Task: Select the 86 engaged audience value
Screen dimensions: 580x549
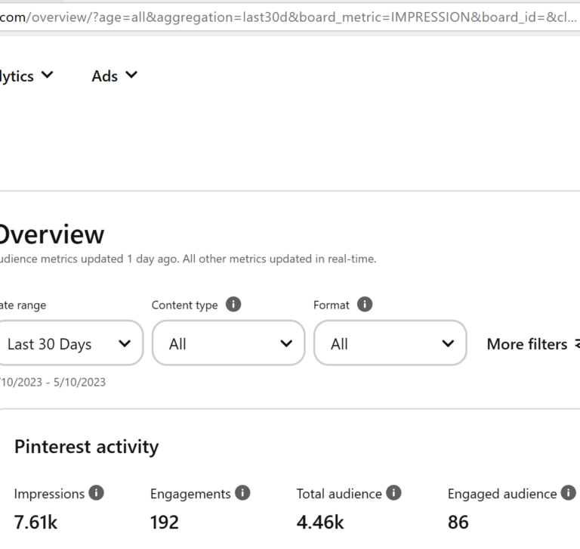Action: (458, 523)
